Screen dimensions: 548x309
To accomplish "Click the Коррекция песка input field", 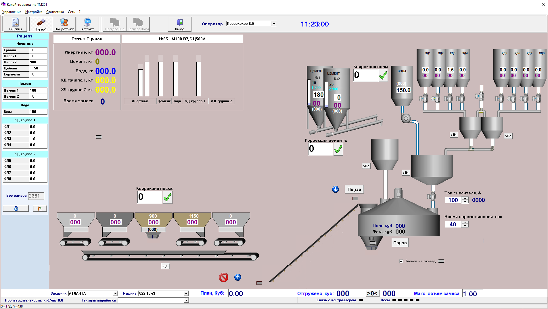I will (x=150, y=197).
